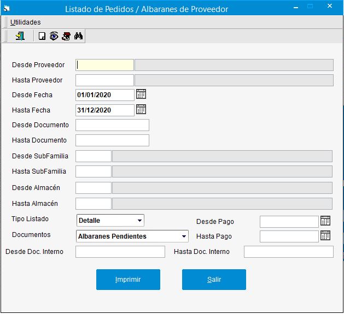The image size is (344, 314).
Task: Focus the Hasta SubFamilia code field
Action: pos(94,171)
